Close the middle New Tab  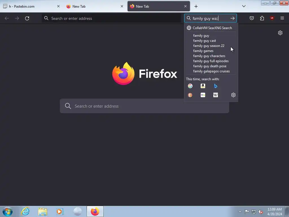122,6
